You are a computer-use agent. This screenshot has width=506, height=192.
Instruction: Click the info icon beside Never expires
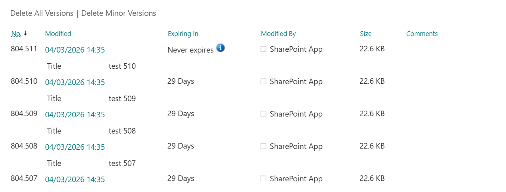[x=221, y=48]
